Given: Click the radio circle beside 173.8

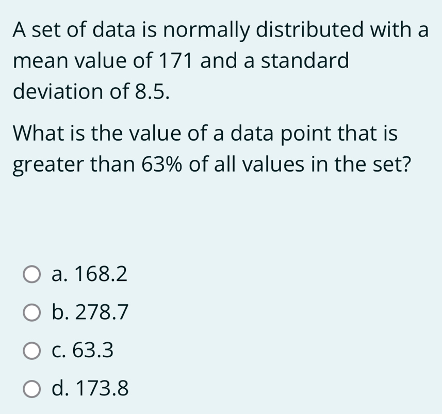Looking at the screenshot, I should click(31, 389).
